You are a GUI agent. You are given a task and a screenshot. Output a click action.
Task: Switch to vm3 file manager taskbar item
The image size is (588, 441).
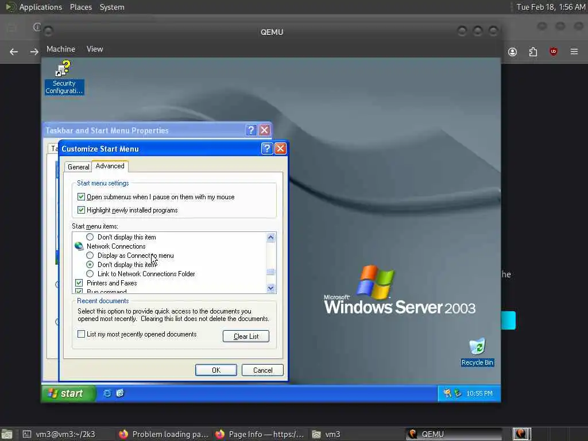point(356,434)
